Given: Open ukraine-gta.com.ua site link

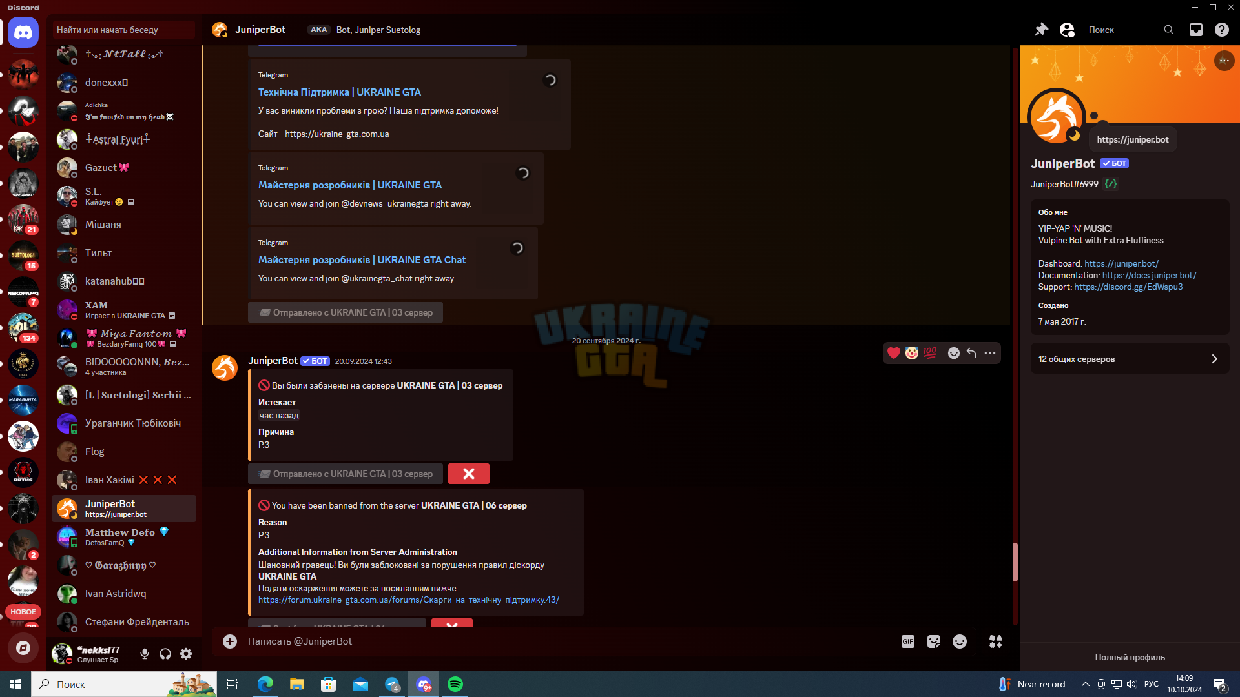Looking at the screenshot, I should (x=337, y=134).
